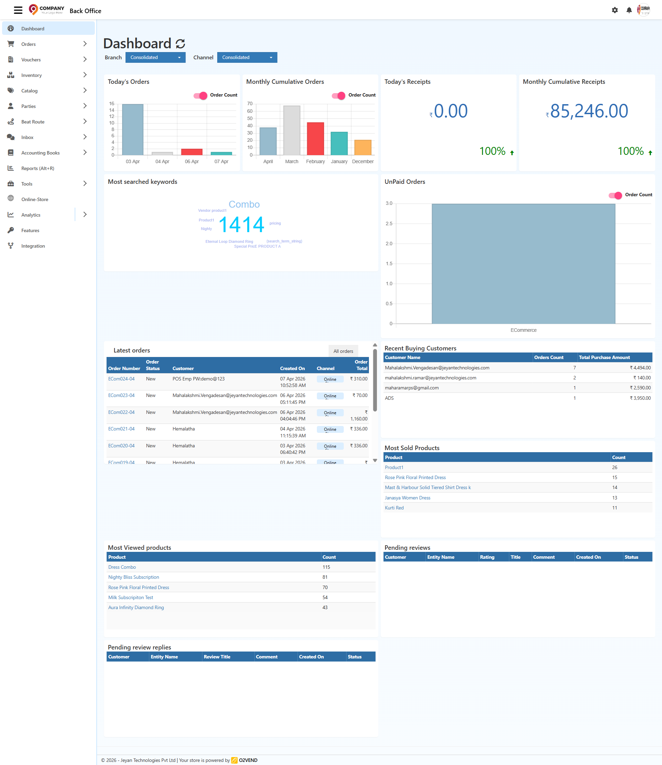Open the Branch Consolidated dropdown

(155, 57)
